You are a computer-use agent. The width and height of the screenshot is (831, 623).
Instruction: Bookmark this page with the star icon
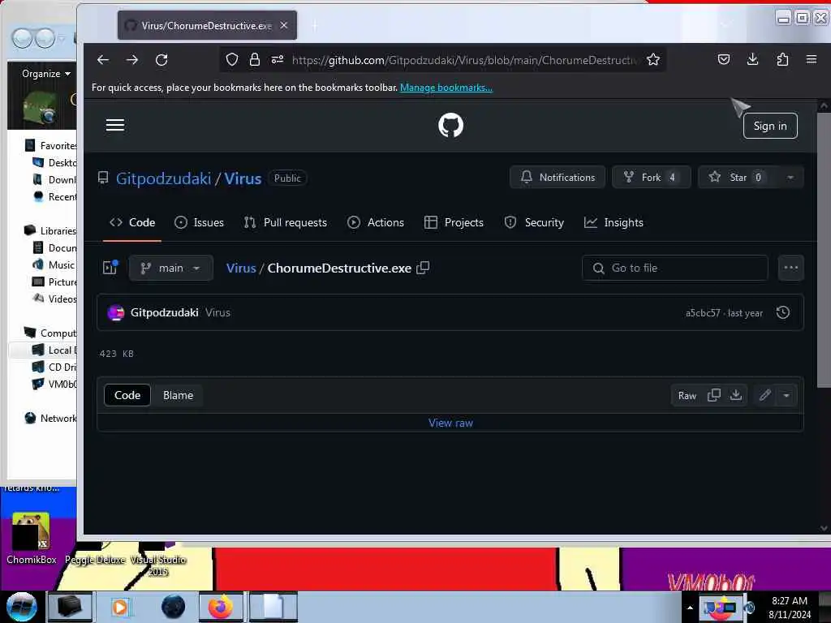[653, 59]
